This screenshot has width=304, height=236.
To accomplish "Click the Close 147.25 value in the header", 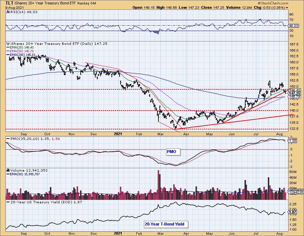I will (213, 7).
